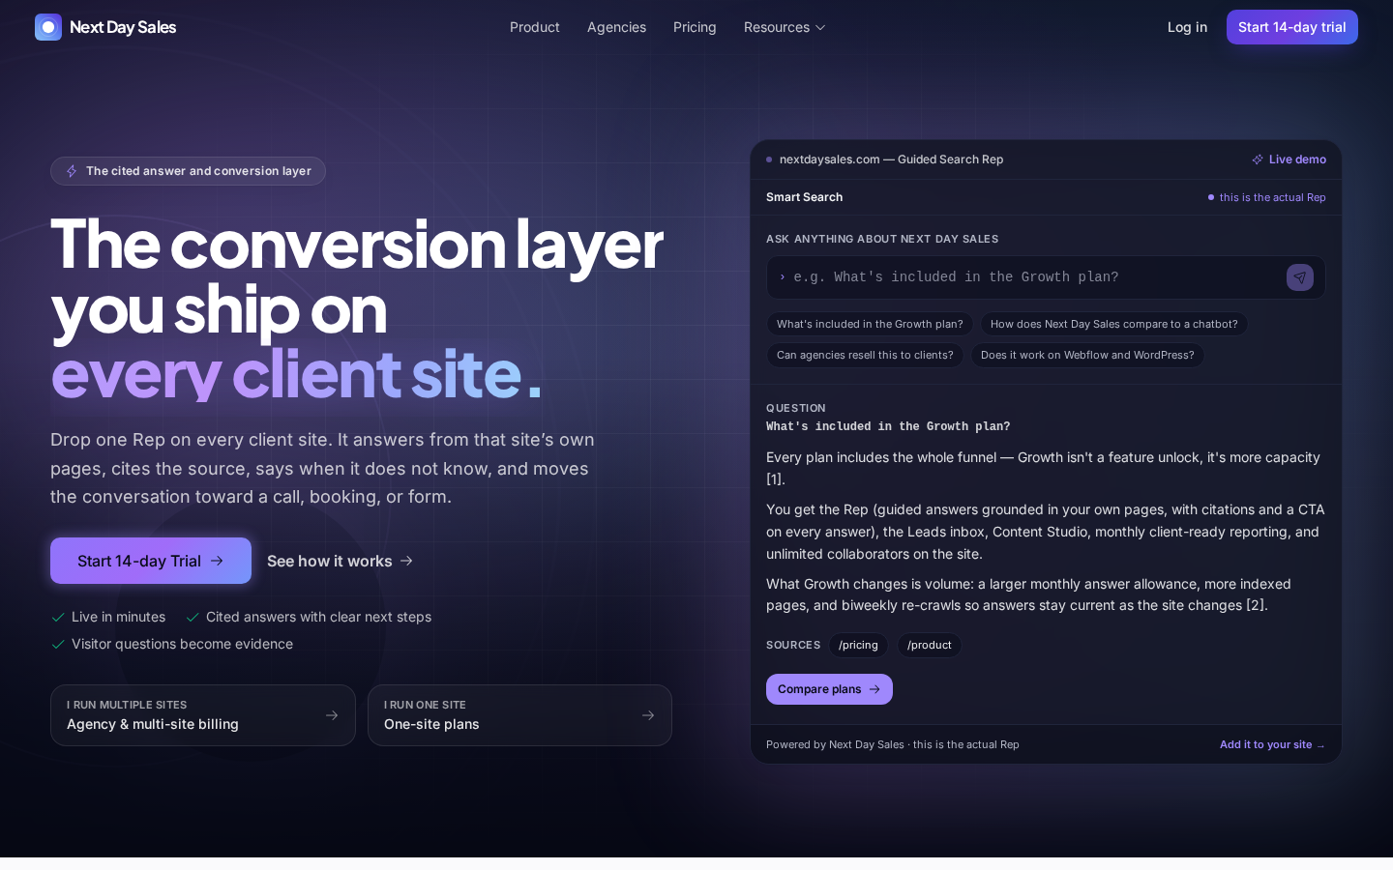Screen dimensions: 1393x870
Task: Open the Pricing nav link
Action: (x=695, y=27)
